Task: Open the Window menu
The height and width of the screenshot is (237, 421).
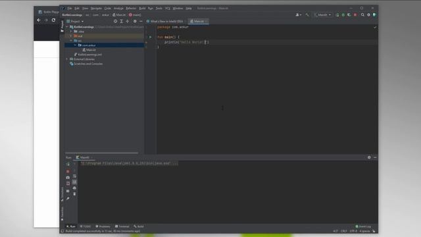Action: [178, 9]
